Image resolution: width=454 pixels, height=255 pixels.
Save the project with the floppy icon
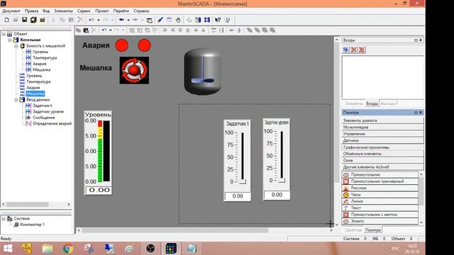click(25, 20)
